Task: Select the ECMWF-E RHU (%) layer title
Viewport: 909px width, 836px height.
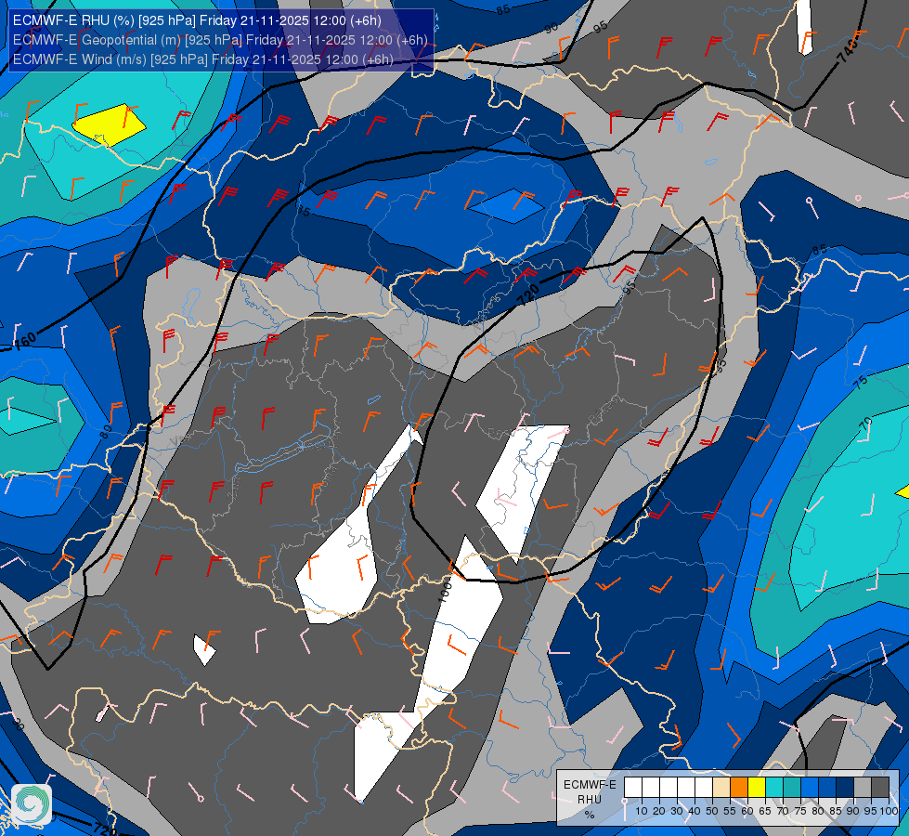Action: coord(197,20)
